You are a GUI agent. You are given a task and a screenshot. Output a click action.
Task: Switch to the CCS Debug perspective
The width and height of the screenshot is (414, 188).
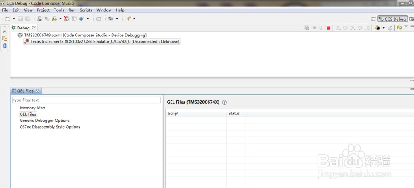(392, 19)
